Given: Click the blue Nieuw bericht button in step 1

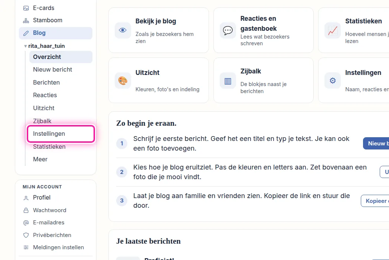Looking at the screenshot, I should point(376,144).
